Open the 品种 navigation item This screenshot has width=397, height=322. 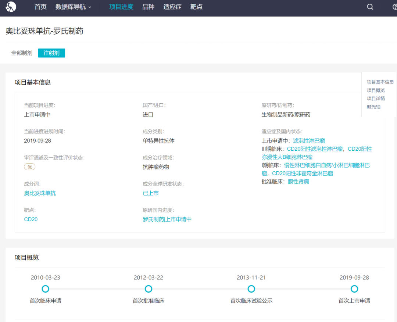149,7
